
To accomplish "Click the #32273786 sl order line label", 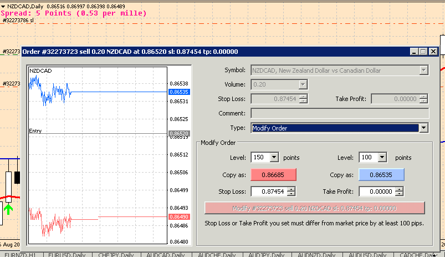I will [x=18, y=20].
